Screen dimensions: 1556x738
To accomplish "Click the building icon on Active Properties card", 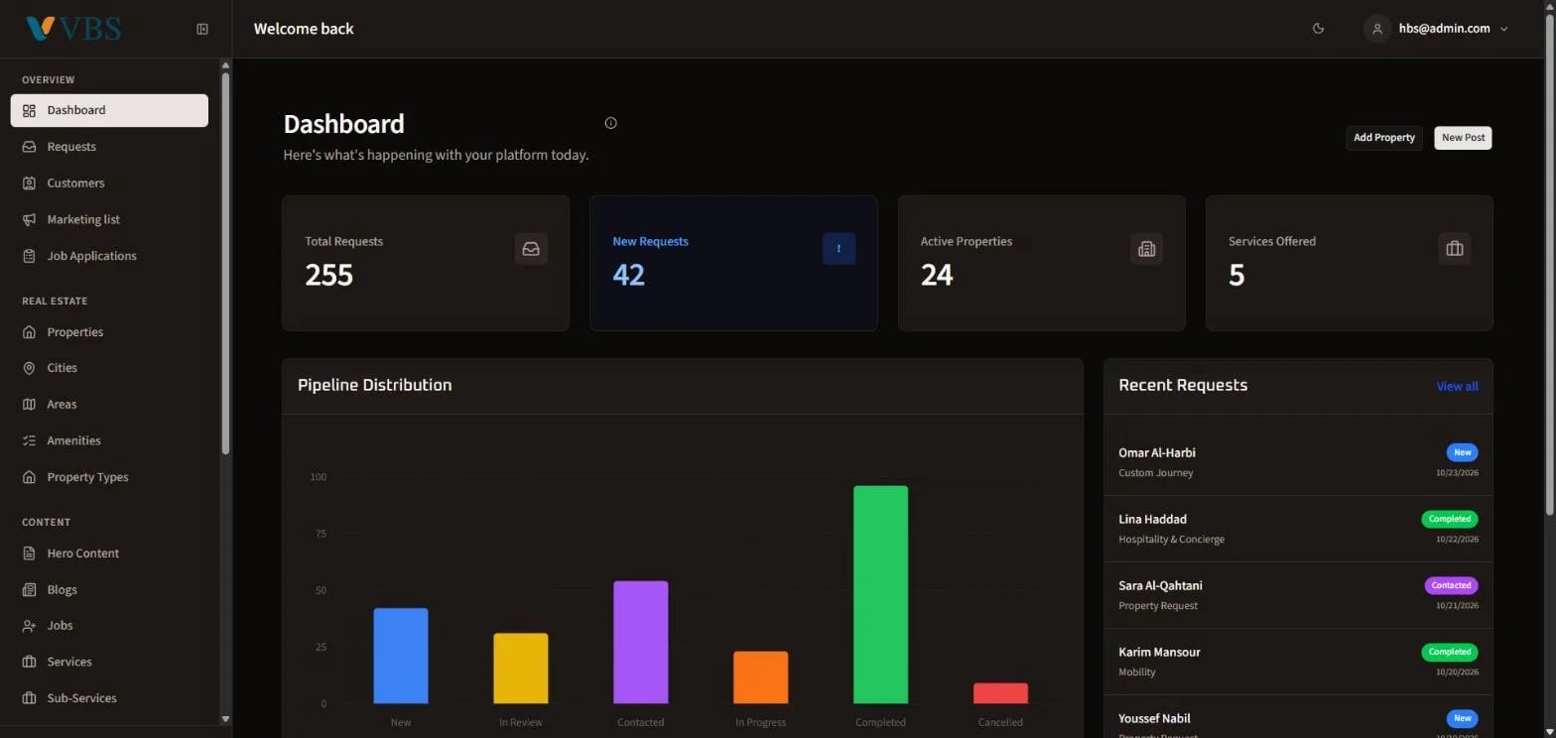I will tap(1146, 249).
